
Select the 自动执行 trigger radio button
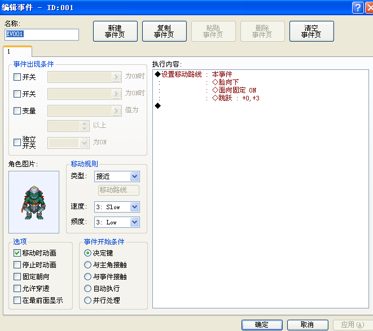pos(88,289)
